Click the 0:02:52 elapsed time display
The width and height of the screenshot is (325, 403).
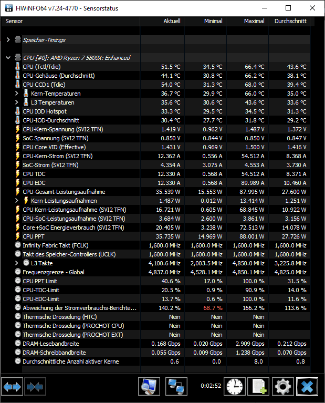(211, 386)
